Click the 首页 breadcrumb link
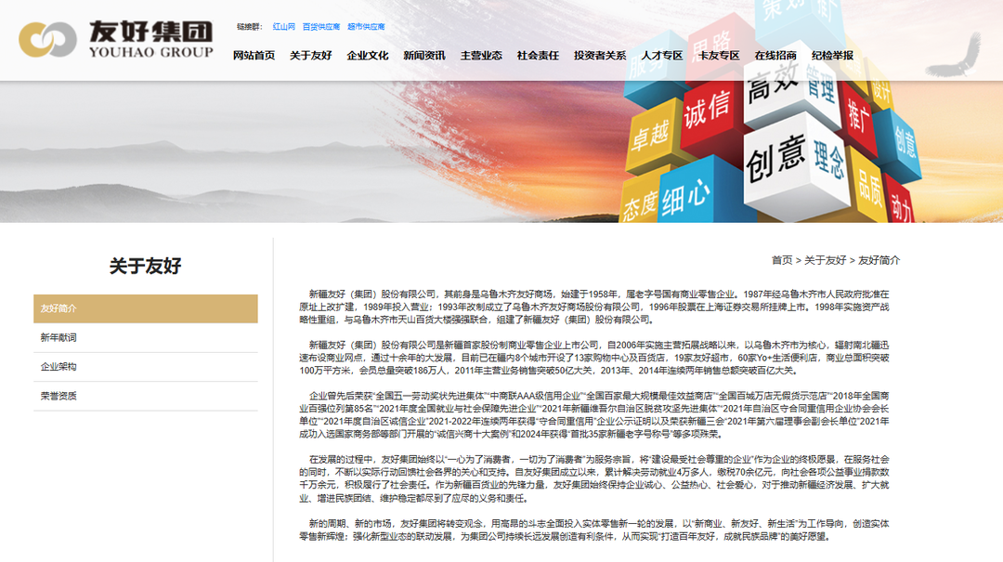The height and width of the screenshot is (562, 1003). (782, 260)
